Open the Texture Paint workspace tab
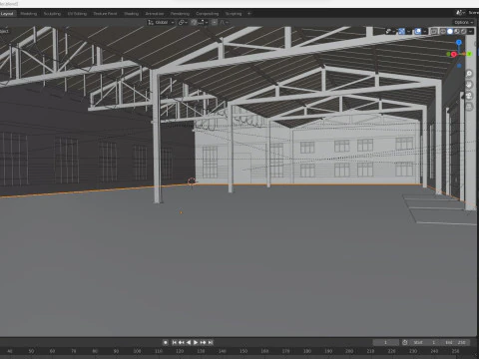This screenshot has width=479, height=359. point(105,14)
